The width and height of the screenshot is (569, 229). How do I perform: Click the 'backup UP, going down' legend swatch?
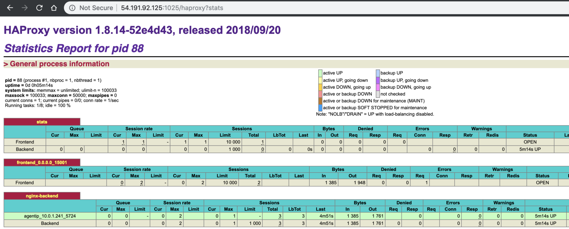378,80
